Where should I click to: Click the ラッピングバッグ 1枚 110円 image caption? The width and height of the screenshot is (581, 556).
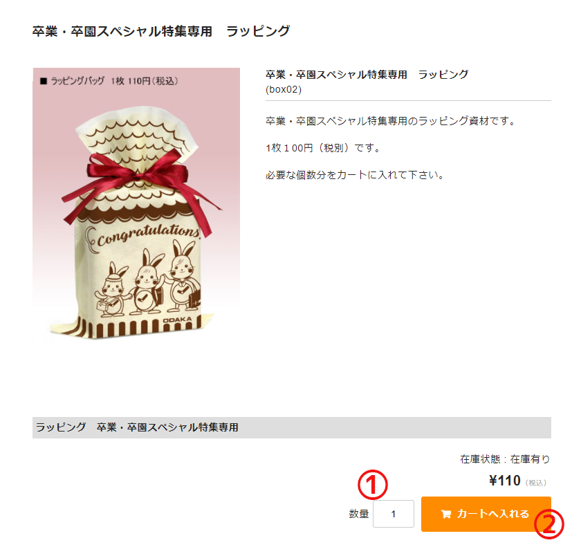tap(109, 81)
